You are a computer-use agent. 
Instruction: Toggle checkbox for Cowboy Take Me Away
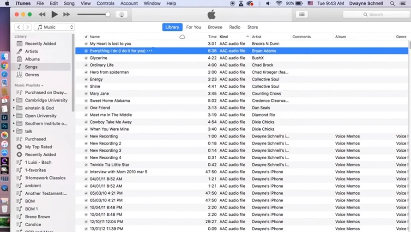(x=86, y=122)
